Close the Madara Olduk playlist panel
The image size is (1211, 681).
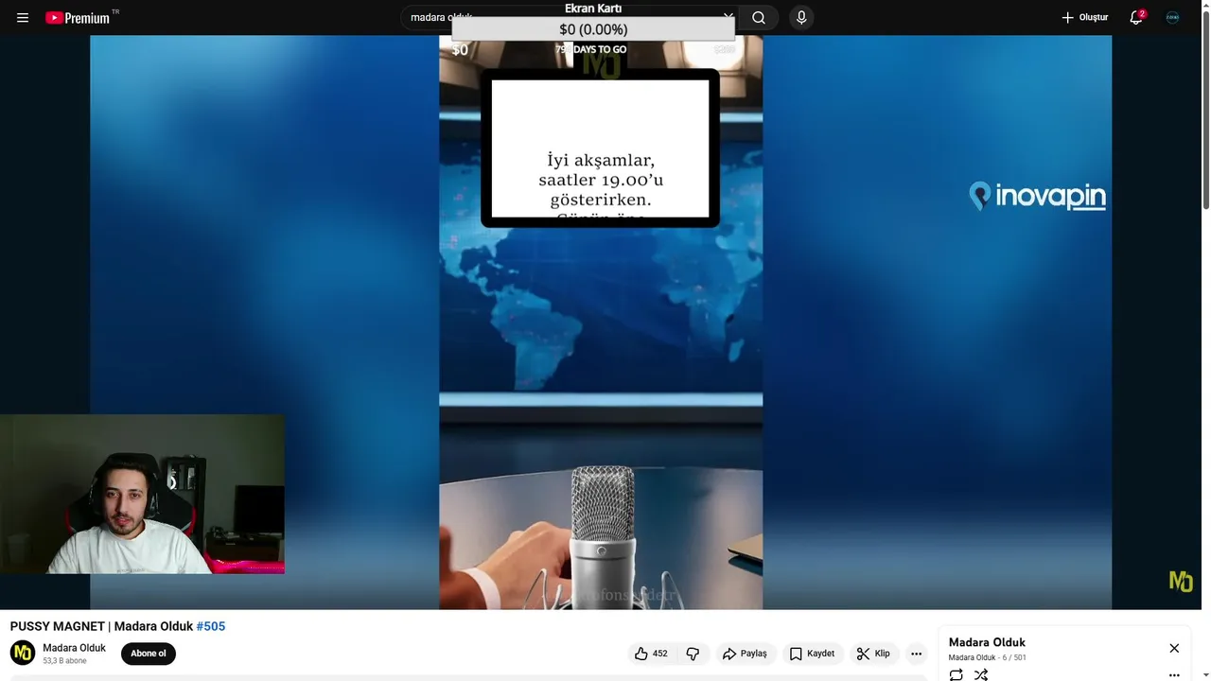1174,648
